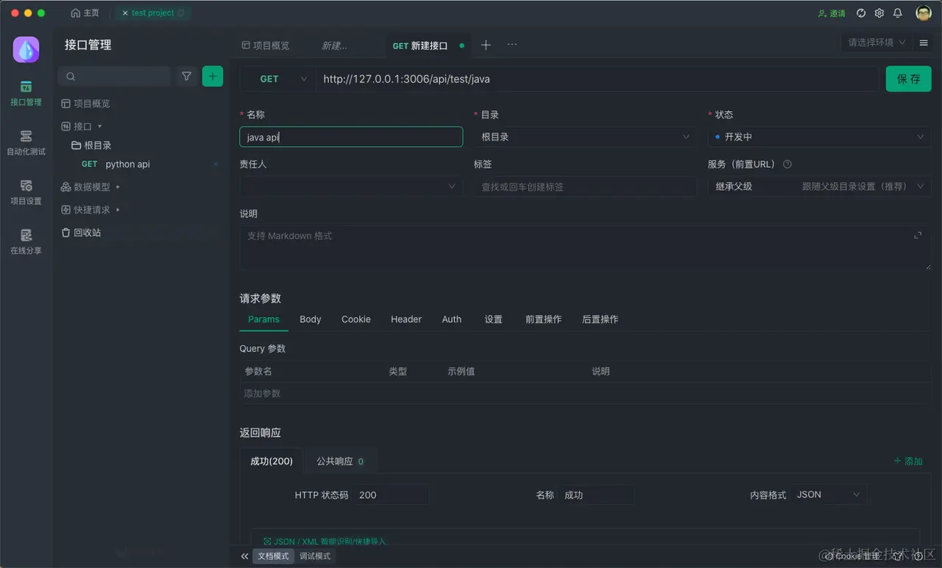Switch to 文档模式 document mode
Viewport: 942px width, 568px height.
click(x=273, y=556)
